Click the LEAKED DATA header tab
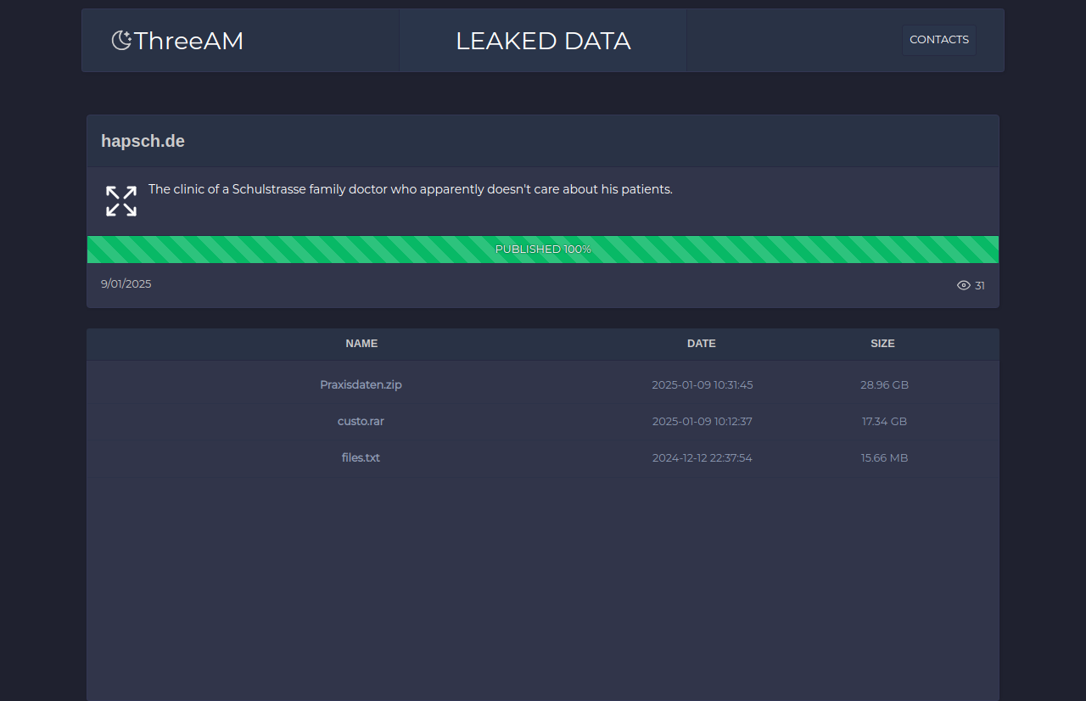 (x=543, y=41)
